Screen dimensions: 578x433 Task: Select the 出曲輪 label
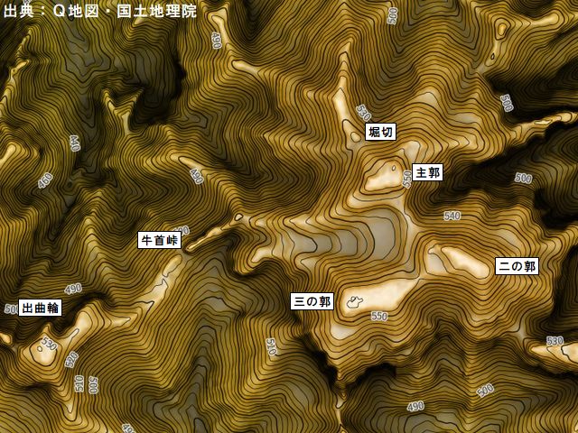pos(41,307)
